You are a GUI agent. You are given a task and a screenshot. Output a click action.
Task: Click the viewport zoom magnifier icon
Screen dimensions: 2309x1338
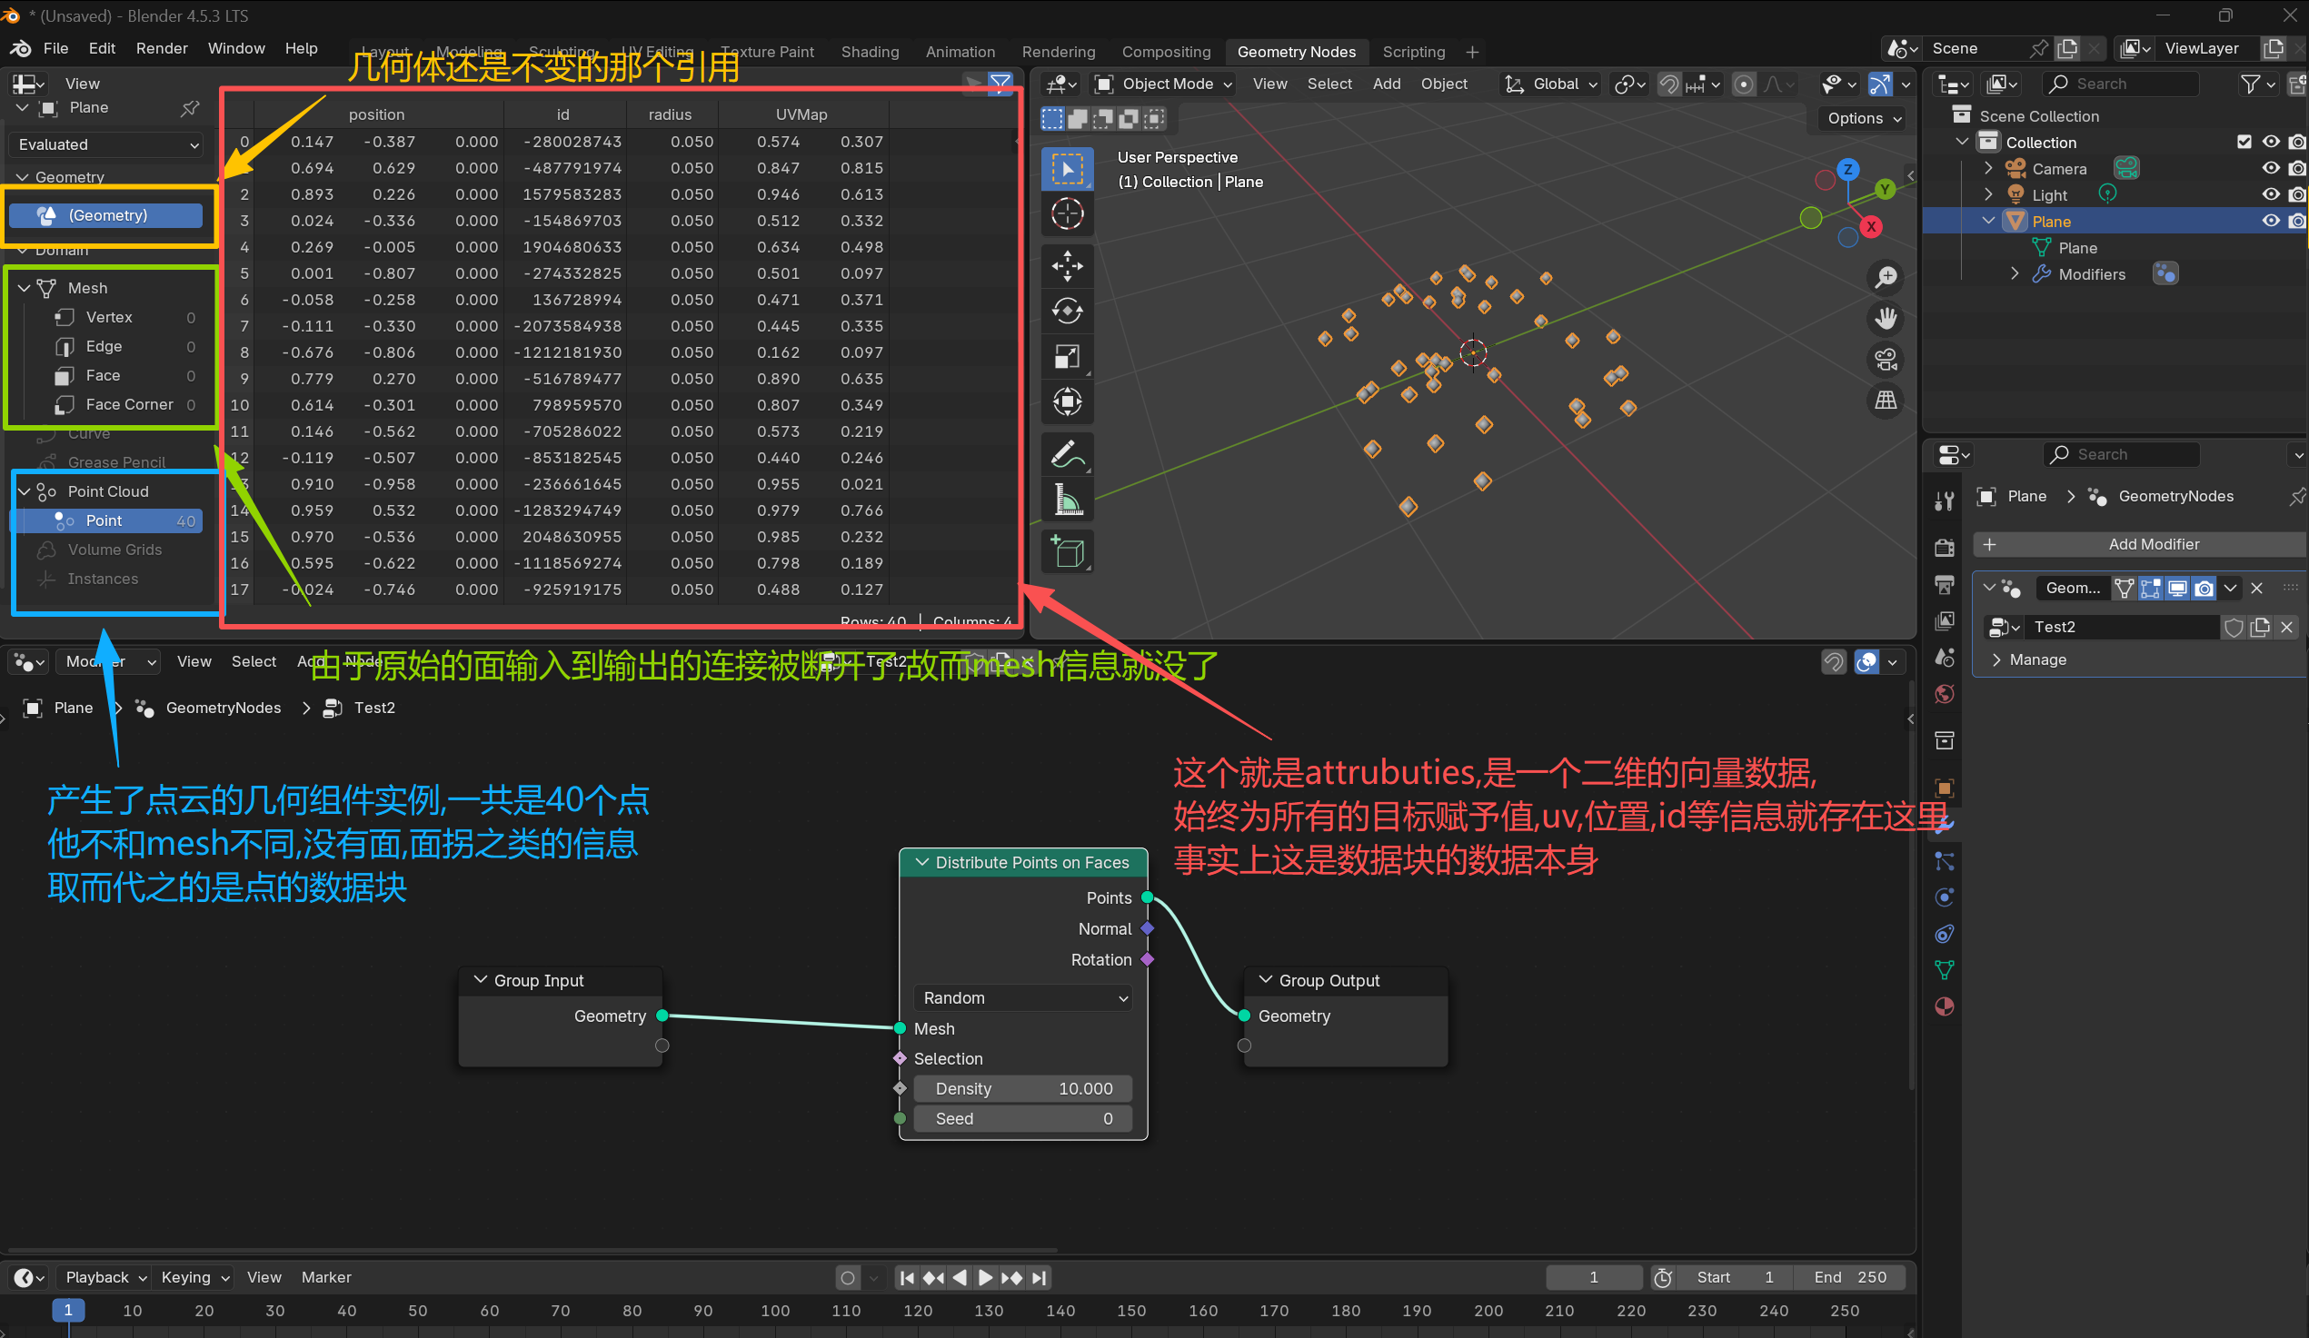[x=1885, y=277]
